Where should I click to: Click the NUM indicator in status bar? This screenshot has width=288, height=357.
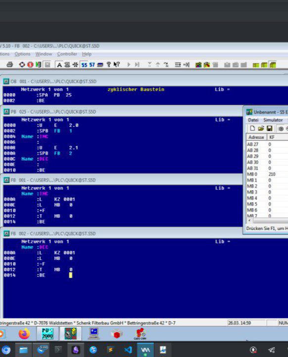tap(283, 323)
